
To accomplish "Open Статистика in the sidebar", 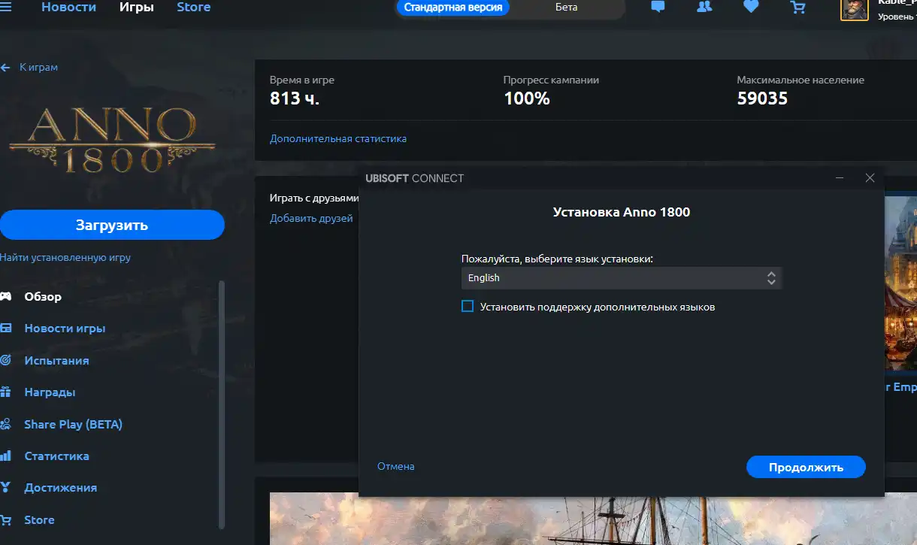I will [56, 456].
